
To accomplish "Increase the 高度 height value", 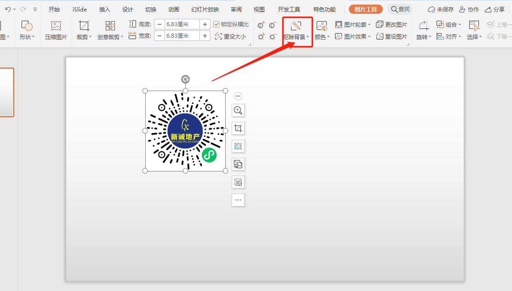I will [x=205, y=24].
